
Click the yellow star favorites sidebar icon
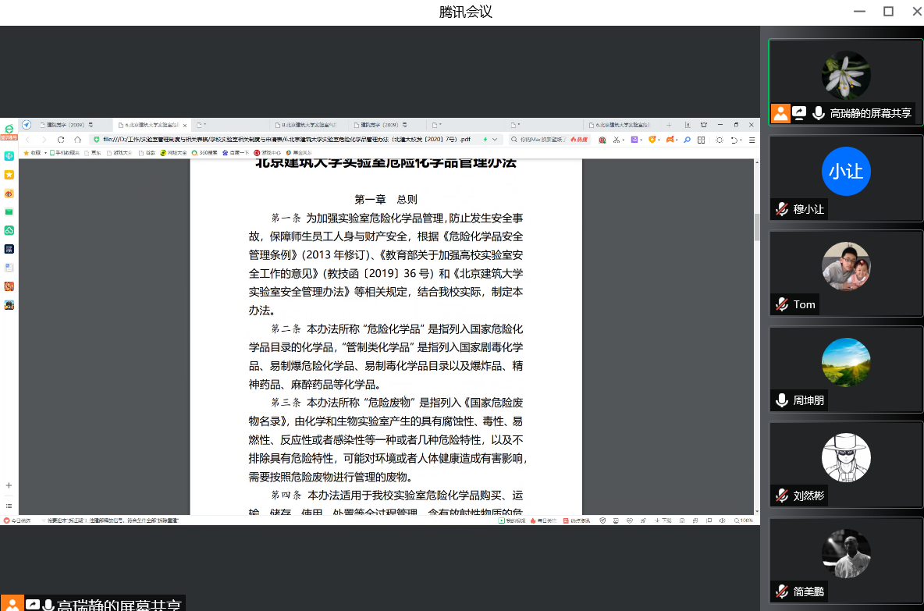click(9, 175)
